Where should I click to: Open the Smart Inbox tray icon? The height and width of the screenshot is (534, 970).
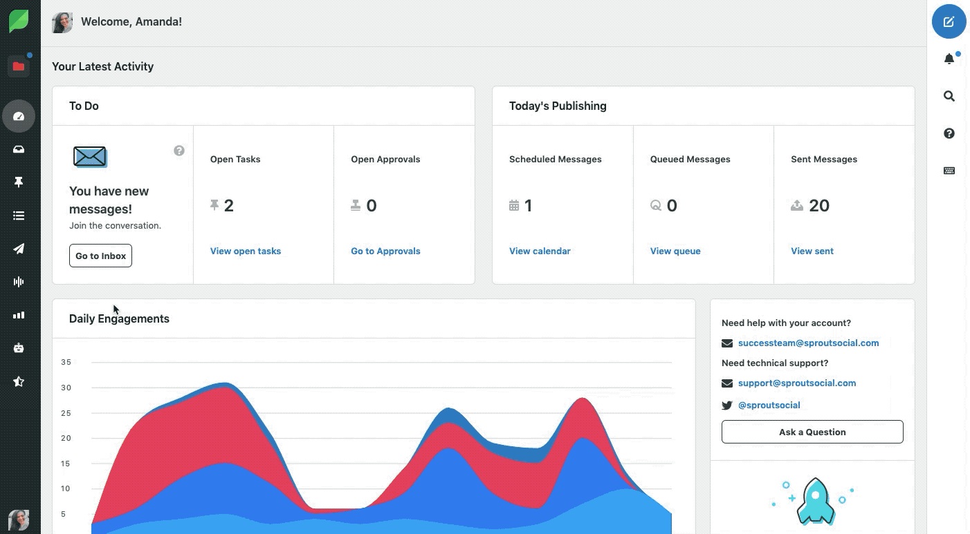[19, 149]
